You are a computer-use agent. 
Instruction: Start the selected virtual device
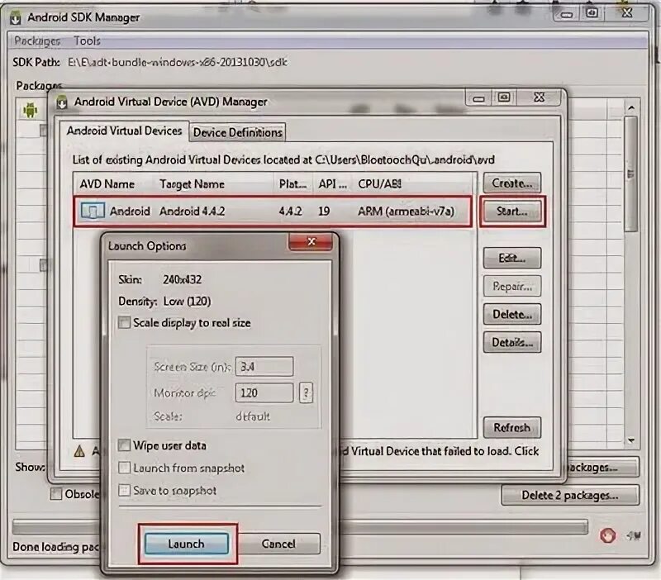(x=511, y=211)
